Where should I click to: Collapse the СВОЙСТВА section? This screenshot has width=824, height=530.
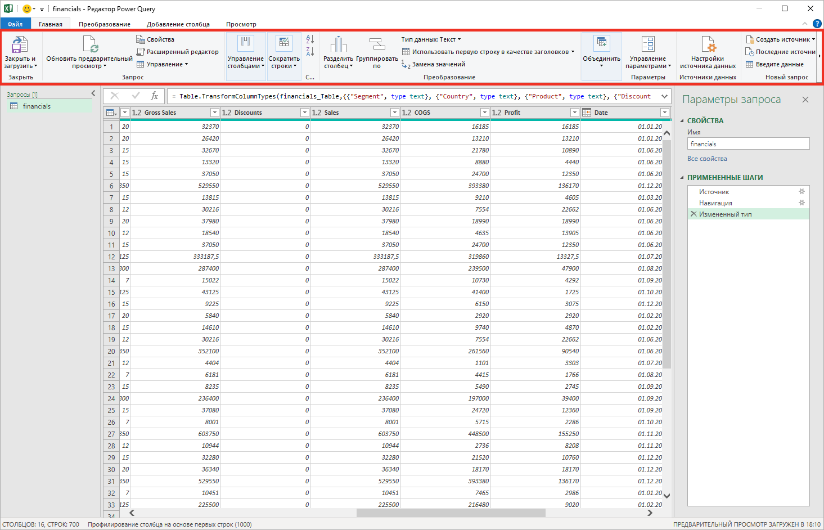pyautogui.click(x=682, y=120)
